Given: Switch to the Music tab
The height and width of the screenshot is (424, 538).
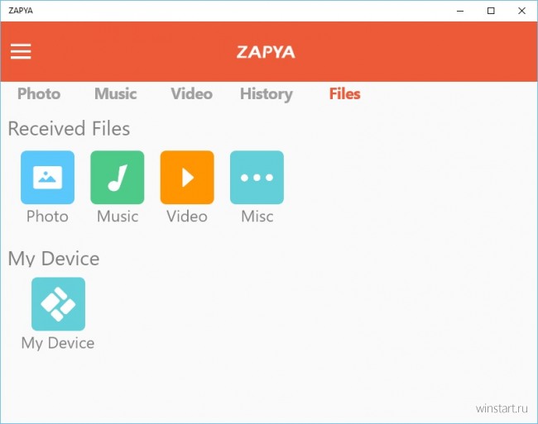Looking at the screenshot, I should pyautogui.click(x=116, y=94).
